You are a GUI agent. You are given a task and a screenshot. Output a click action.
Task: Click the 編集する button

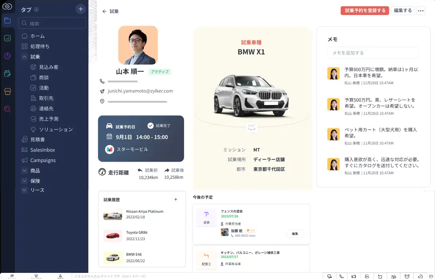pos(402,11)
